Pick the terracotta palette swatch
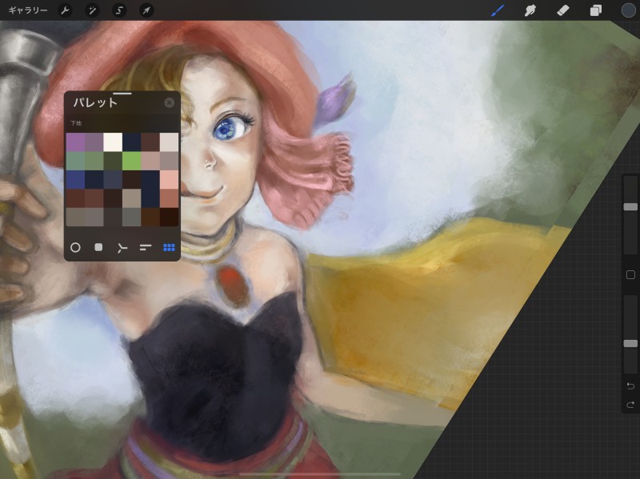The image size is (640, 479). coord(169,198)
